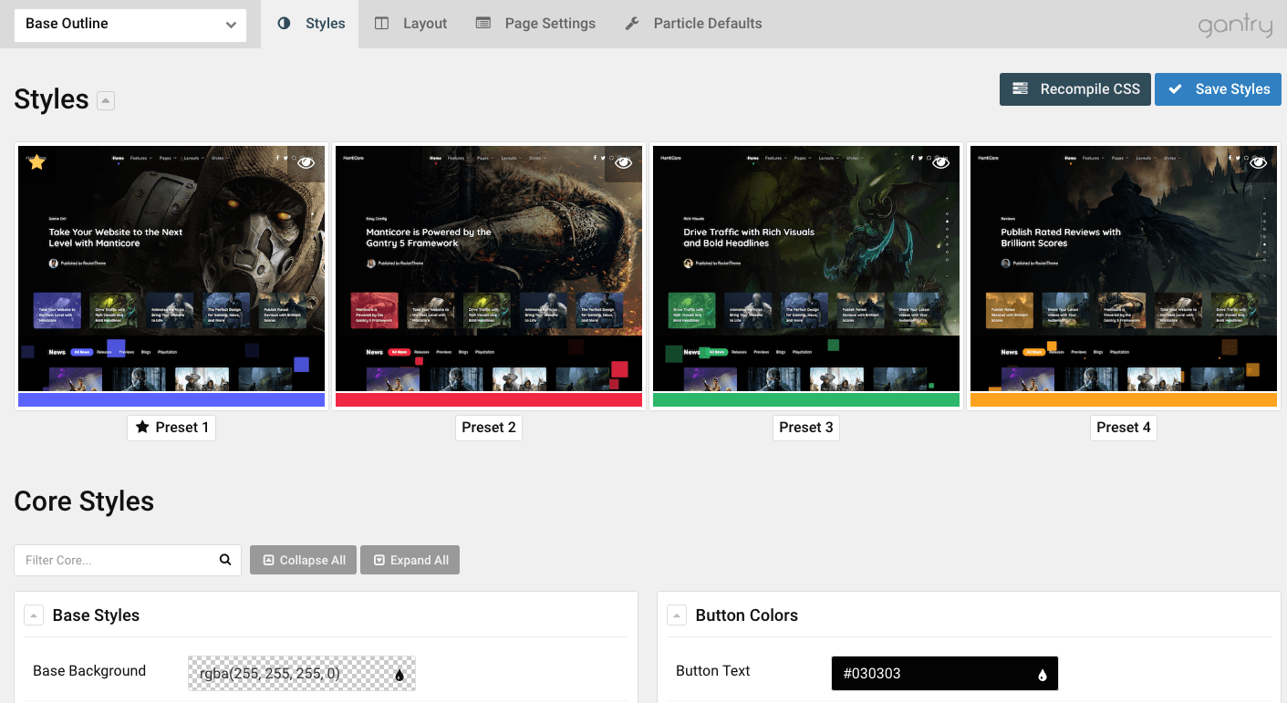The height and width of the screenshot is (703, 1287).
Task: Collapse the Button Colors panel
Action: 677,615
